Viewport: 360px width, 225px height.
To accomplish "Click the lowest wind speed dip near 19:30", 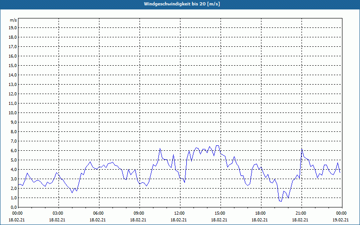I will point(280,201).
